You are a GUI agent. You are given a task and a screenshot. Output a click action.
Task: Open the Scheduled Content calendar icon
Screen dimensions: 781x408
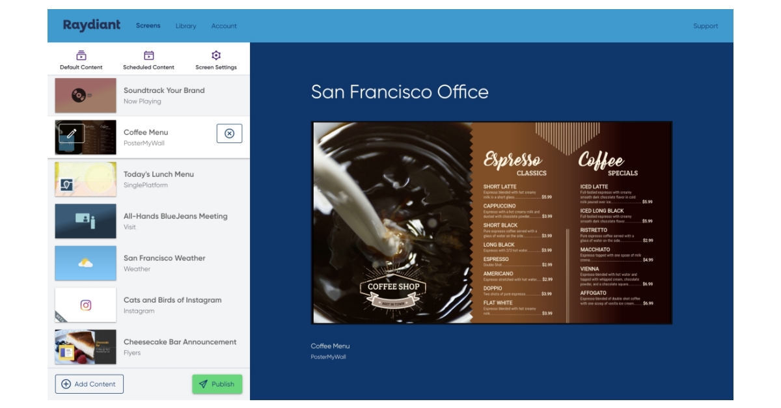(x=148, y=55)
